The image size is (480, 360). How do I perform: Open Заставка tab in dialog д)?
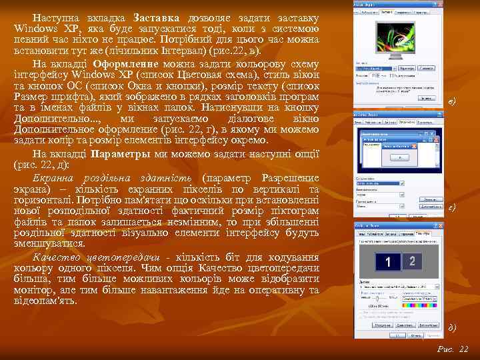[x=391, y=234]
